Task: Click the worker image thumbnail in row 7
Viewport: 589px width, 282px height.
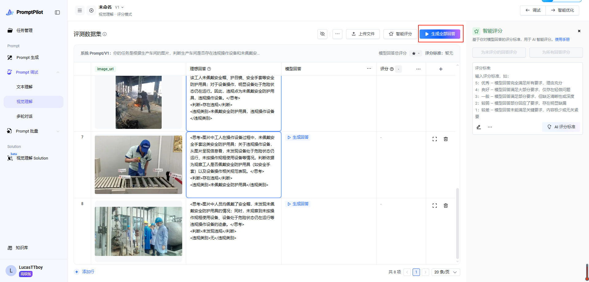Action: (138, 165)
